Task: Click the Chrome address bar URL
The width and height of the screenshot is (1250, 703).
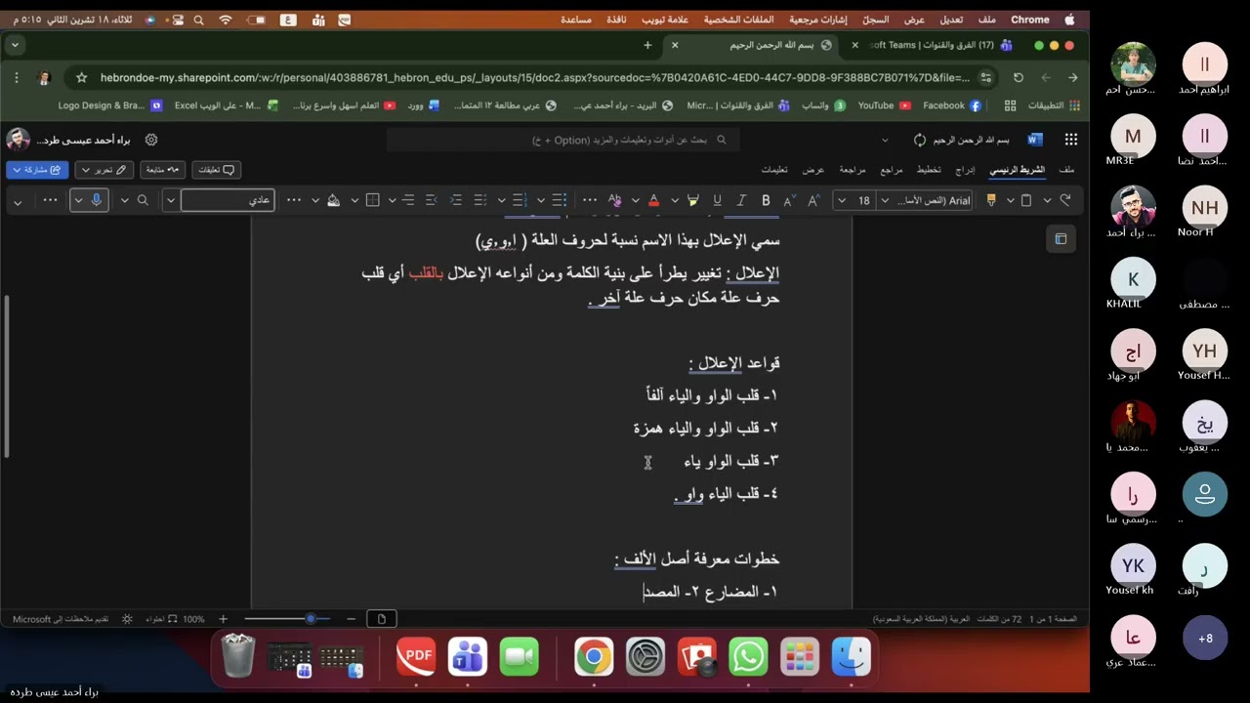Action: coord(535,78)
